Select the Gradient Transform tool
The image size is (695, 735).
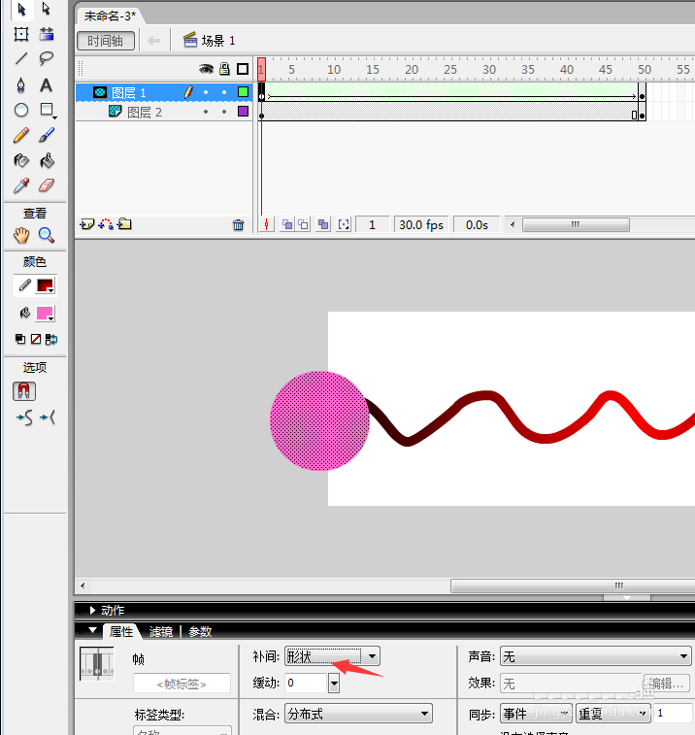click(47, 34)
